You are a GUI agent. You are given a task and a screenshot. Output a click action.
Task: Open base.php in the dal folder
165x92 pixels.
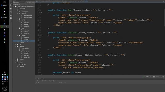(26, 55)
